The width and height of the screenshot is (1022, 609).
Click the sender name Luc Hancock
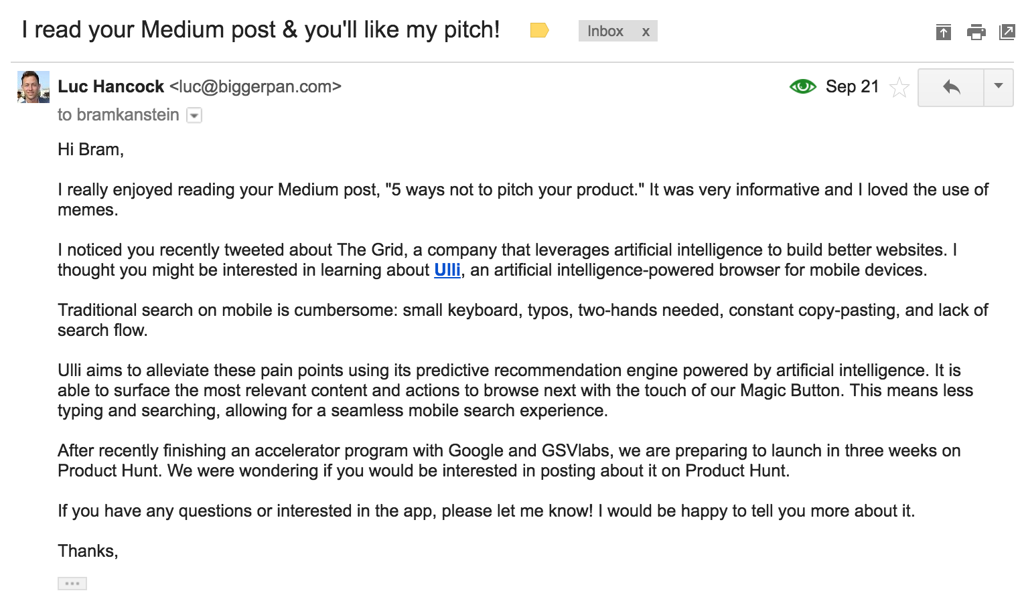(111, 87)
